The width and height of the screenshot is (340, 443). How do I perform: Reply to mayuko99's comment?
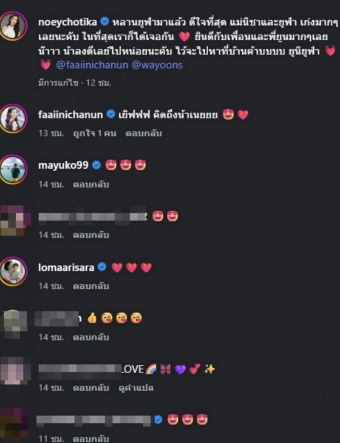91,184
